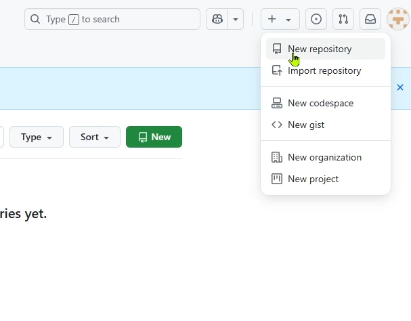Expand the Sort dropdown
The height and width of the screenshot is (321, 411).
point(95,137)
